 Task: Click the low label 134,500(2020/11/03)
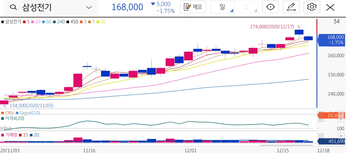click(32, 106)
